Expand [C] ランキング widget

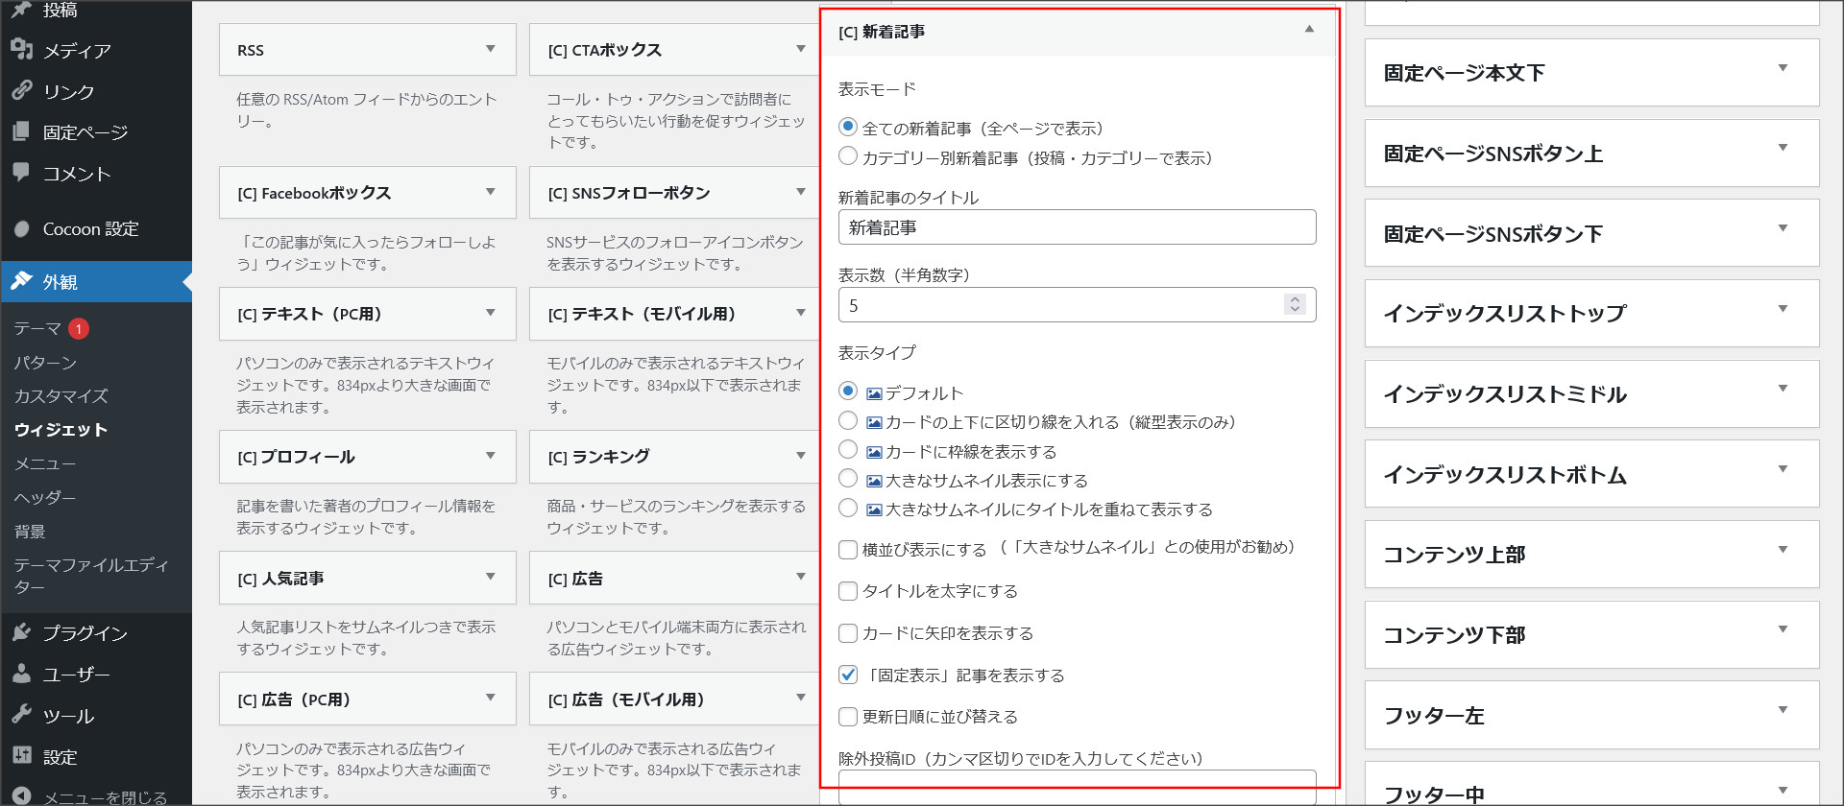pos(800,456)
